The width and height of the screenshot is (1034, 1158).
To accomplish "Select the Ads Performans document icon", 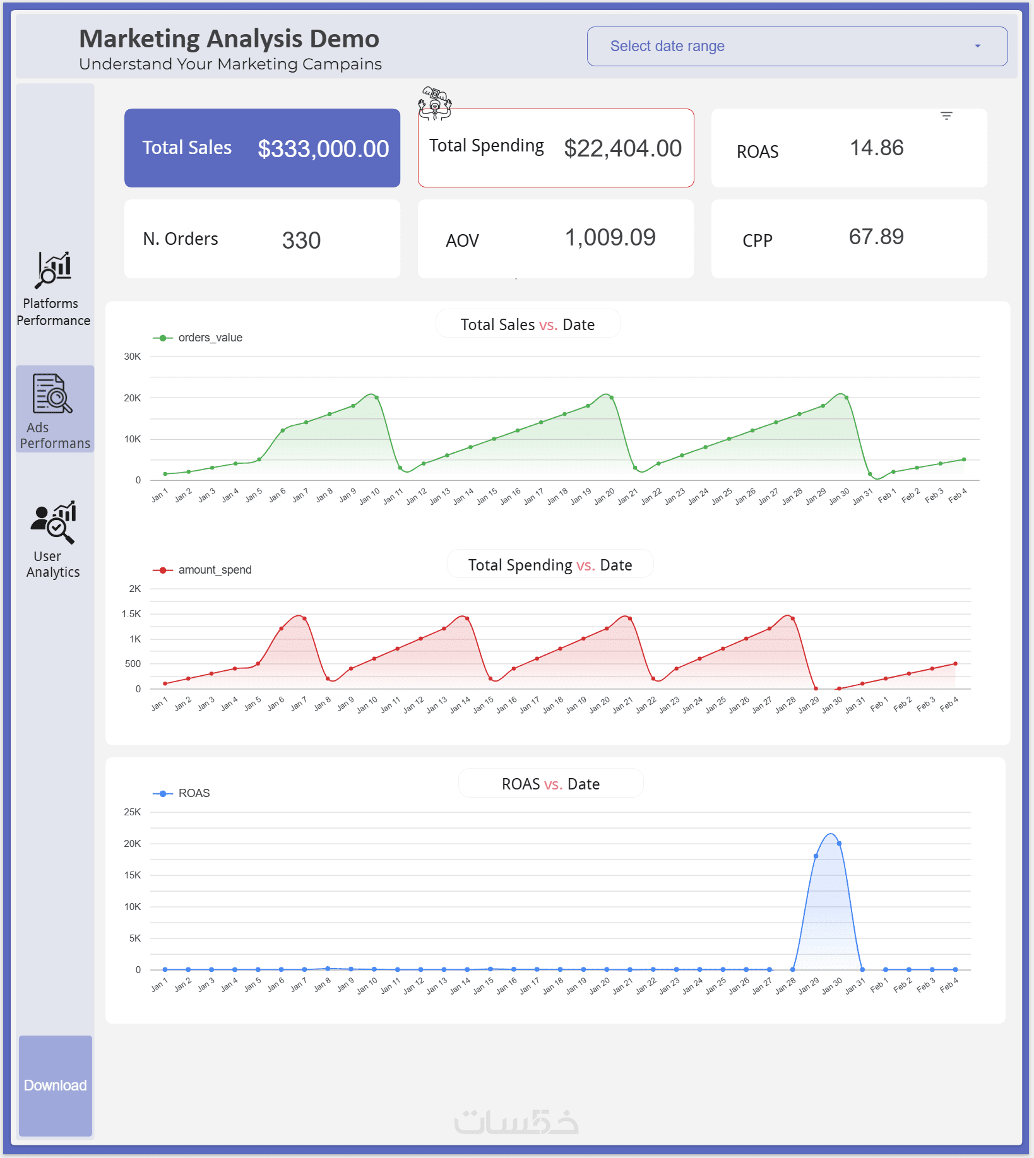I will [52, 393].
